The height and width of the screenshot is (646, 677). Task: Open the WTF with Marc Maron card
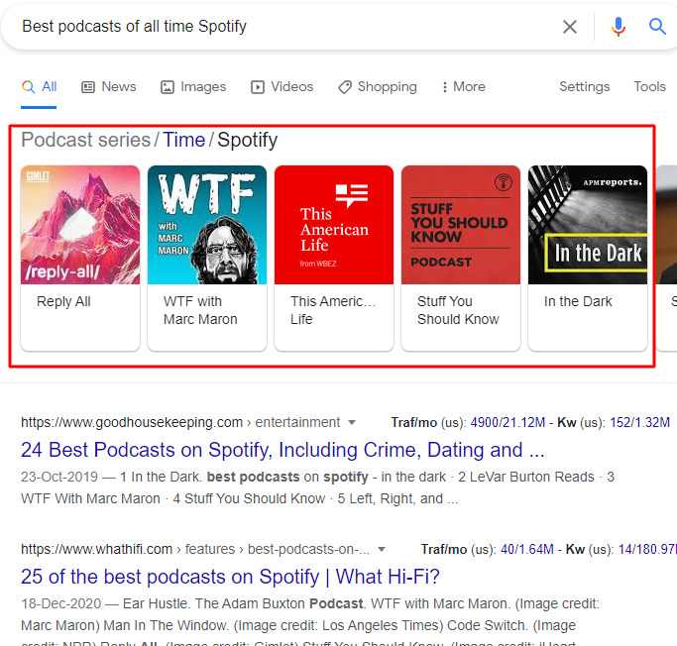pos(207,258)
